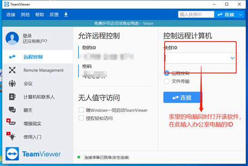Viewport: 248px width, 166px height.
Task: Click the 连接准备已就绪 status text
Action: [107, 157]
